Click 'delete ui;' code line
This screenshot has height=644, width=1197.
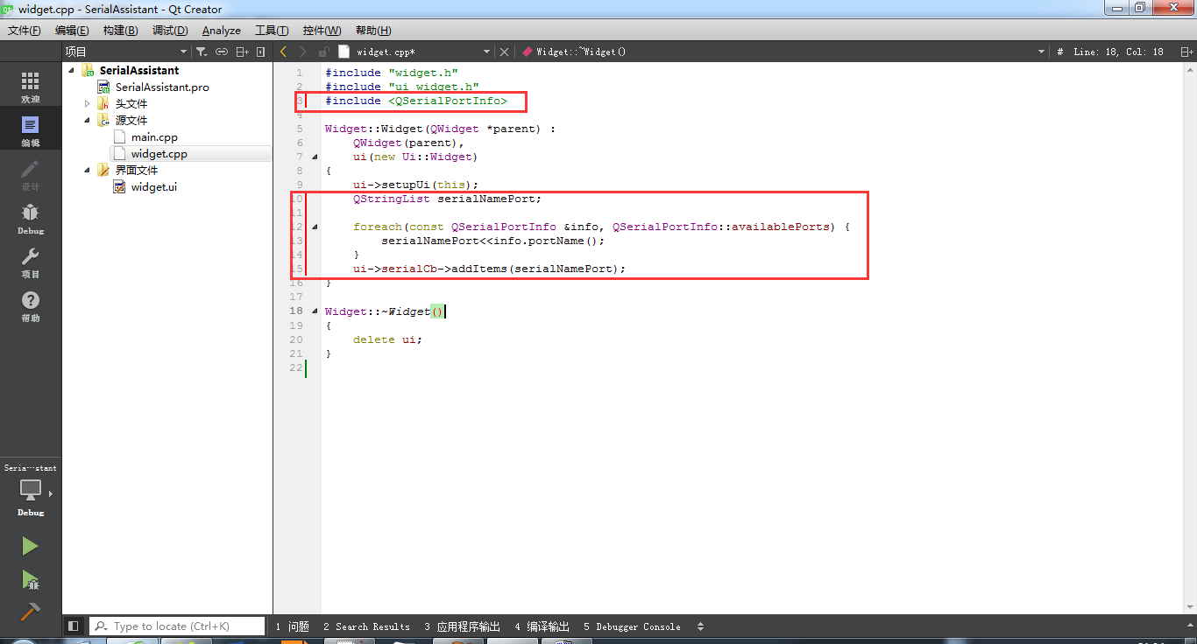click(x=387, y=339)
